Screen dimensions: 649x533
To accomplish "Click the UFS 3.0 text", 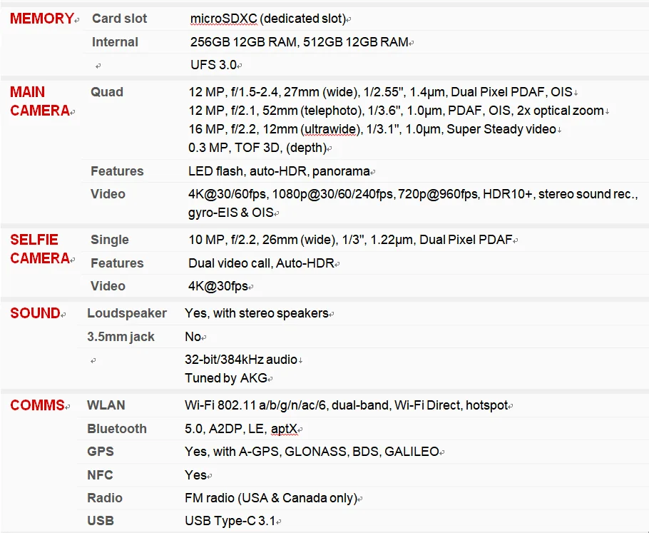I will (213, 65).
